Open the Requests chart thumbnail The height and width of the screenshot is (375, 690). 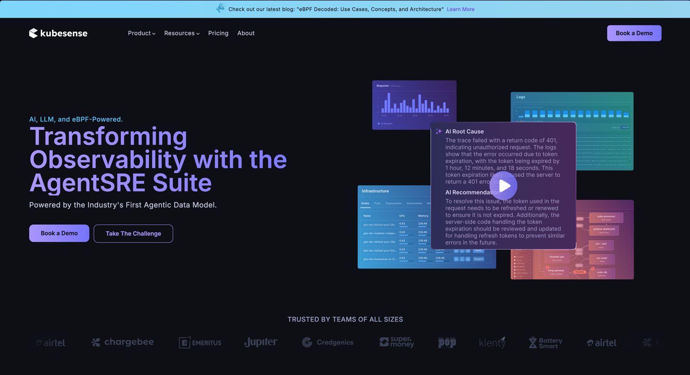(x=414, y=105)
